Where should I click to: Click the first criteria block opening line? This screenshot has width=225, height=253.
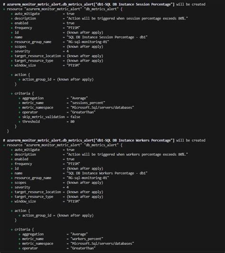coord(22,93)
